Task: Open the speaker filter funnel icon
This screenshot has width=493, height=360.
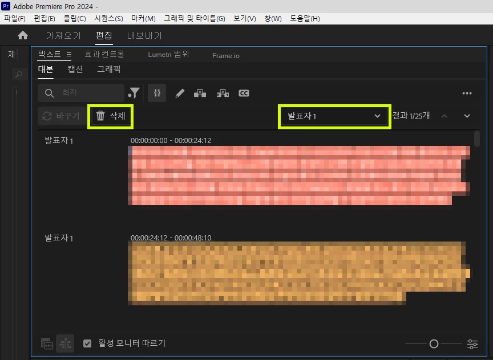Action: pyautogui.click(x=134, y=93)
